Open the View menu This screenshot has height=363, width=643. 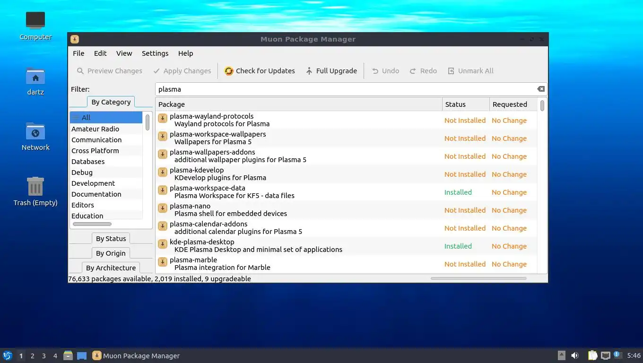(124, 53)
